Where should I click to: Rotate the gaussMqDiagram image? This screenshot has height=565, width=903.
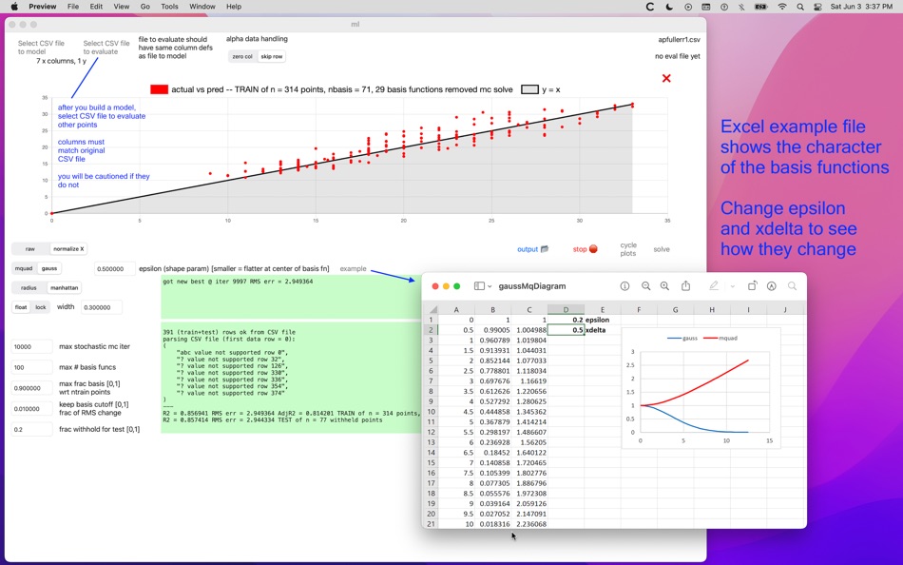752,286
